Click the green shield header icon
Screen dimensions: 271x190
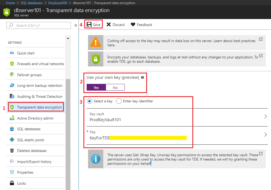pyautogui.click(x=6, y=12)
